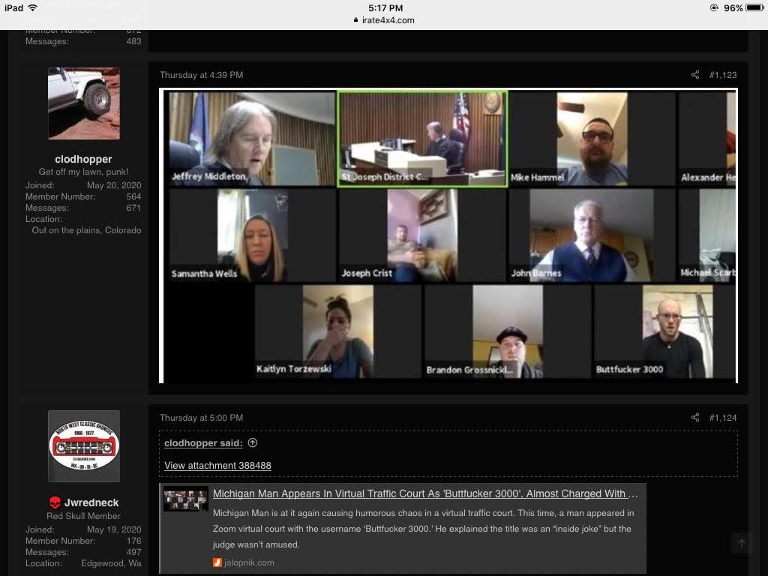
Task: Open share icon for post #1,124
Action: tap(695, 418)
